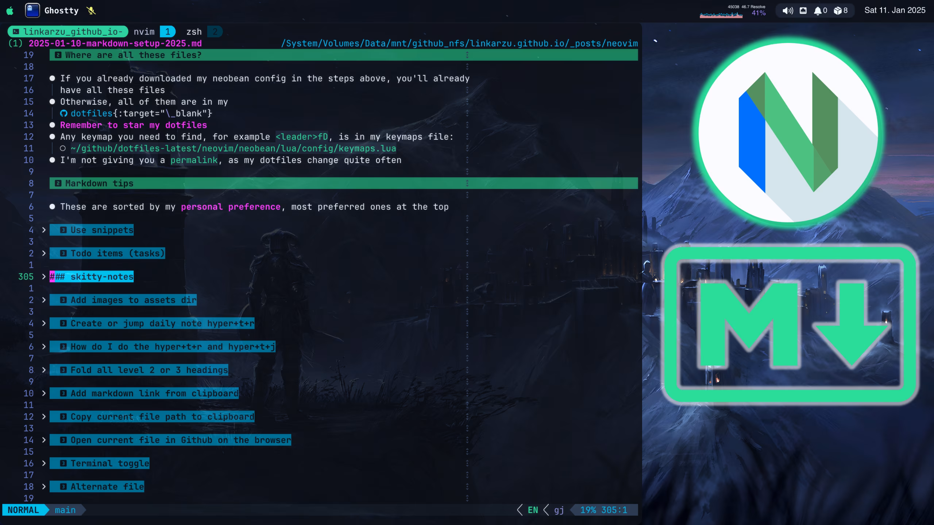Select the nvim window in the tmux bar
The width and height of the screenshot is (934, 525).
(144, 32)
